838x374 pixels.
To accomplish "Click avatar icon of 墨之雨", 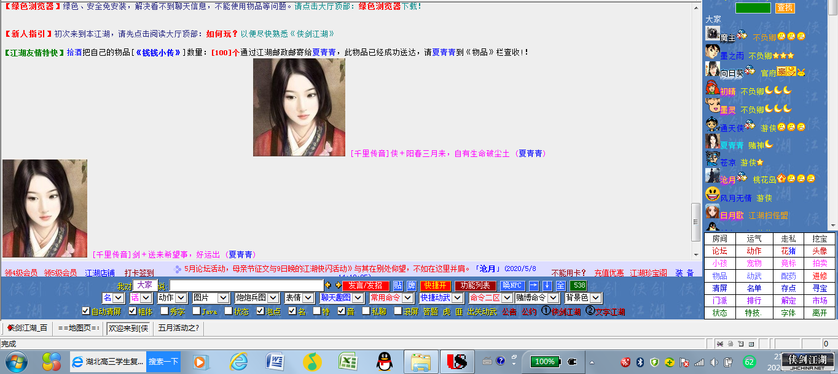I will point(713,52).
